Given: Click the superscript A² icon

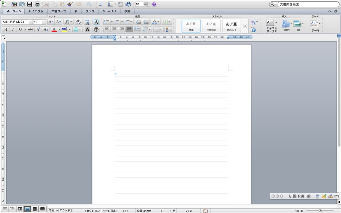Looking at the screenshot, I should tap(38, 29).
